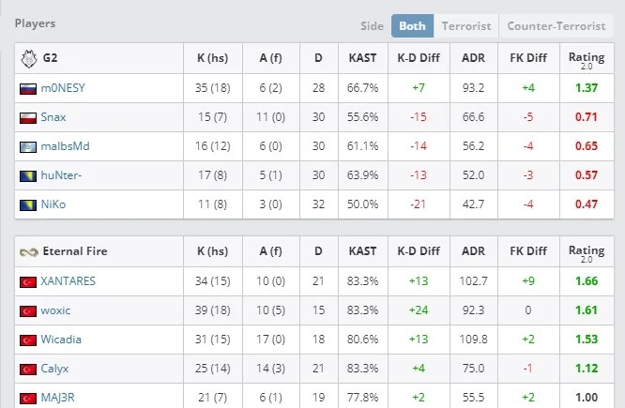
Task: Select the Both side filter
Action: [x=411, y=26]
